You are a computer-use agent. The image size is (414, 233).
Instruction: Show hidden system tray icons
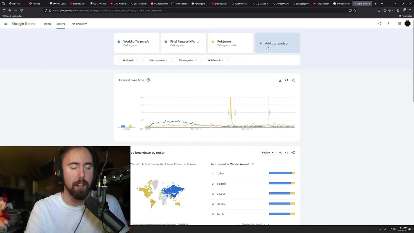click(380, 229)
